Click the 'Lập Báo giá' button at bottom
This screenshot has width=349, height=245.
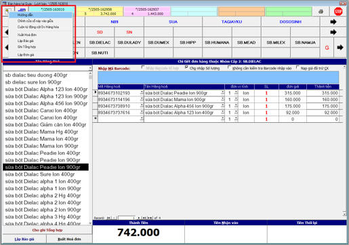pos(24,239)
